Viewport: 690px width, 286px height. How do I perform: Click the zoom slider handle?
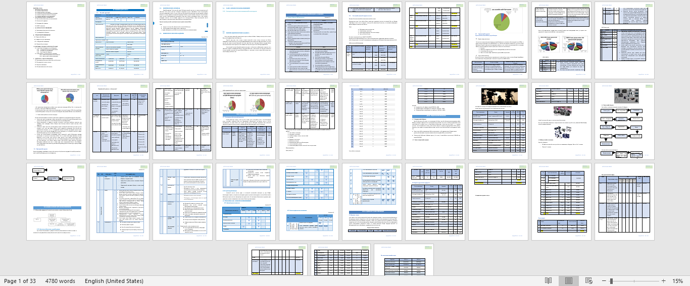[x=611, y=280]
